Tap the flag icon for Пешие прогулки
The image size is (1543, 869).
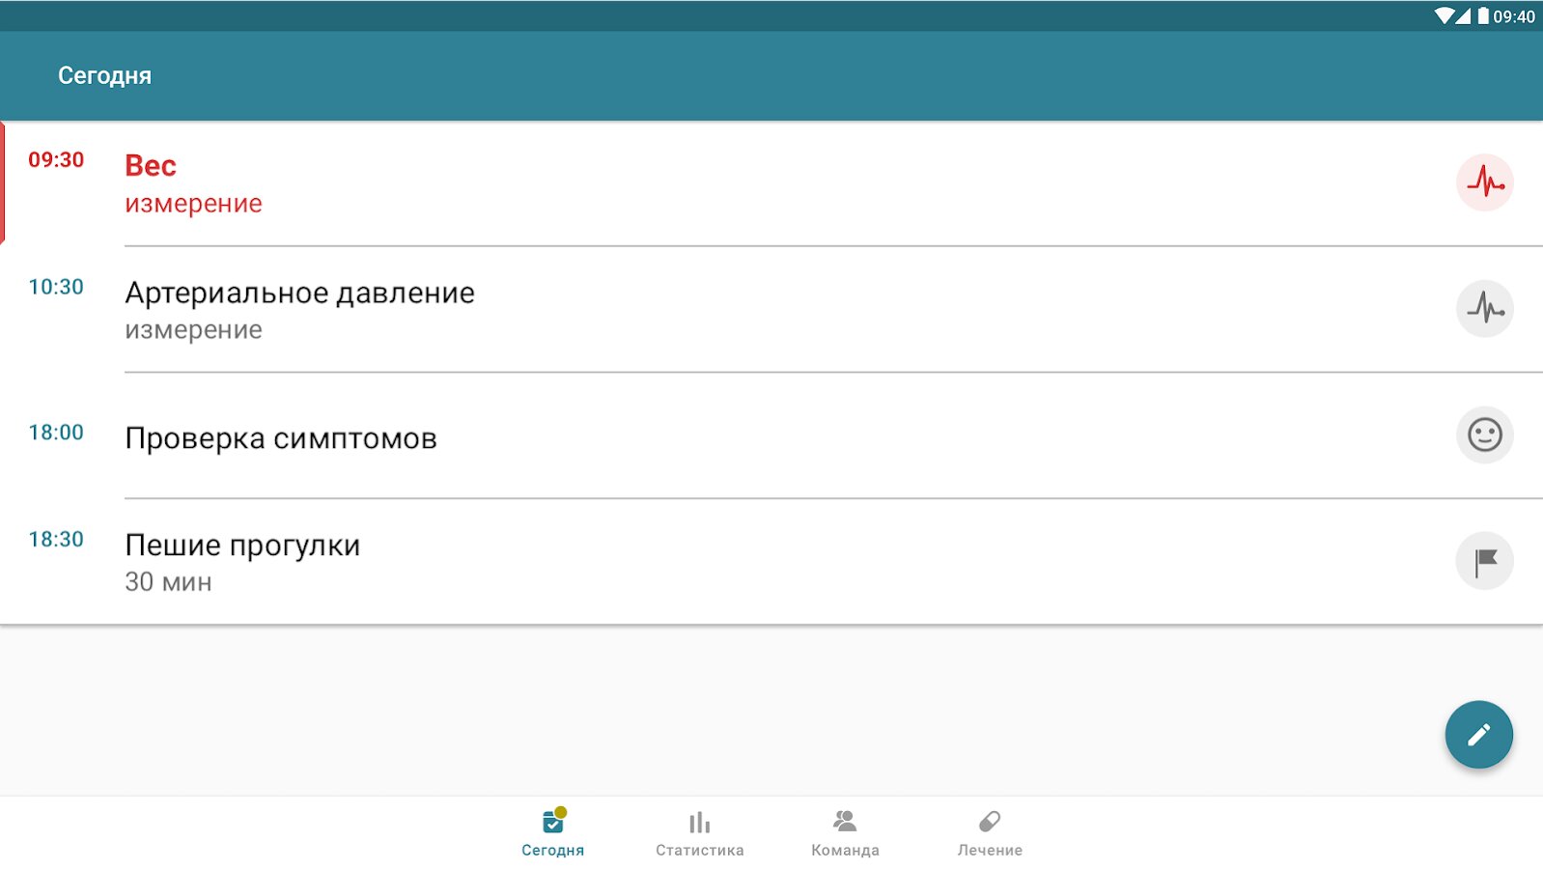1484,561
